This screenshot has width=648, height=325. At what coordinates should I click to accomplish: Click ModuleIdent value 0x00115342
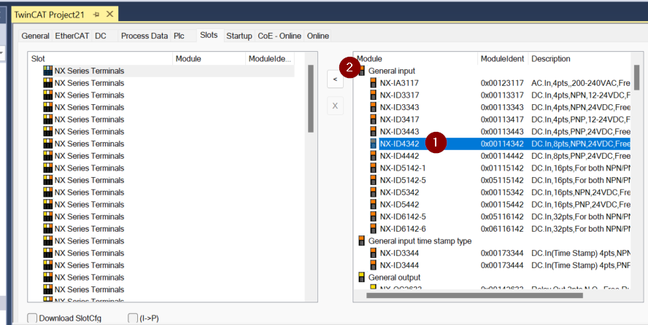click(x=502, y=192)
